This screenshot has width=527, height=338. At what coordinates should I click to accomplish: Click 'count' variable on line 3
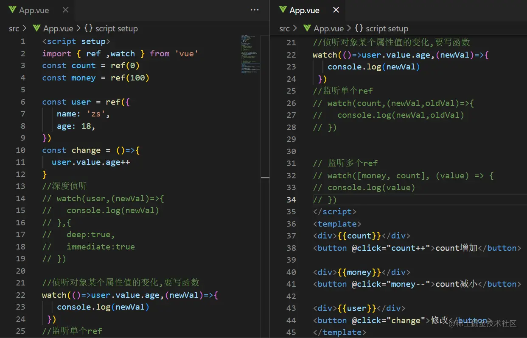click(x=84, y=66)
